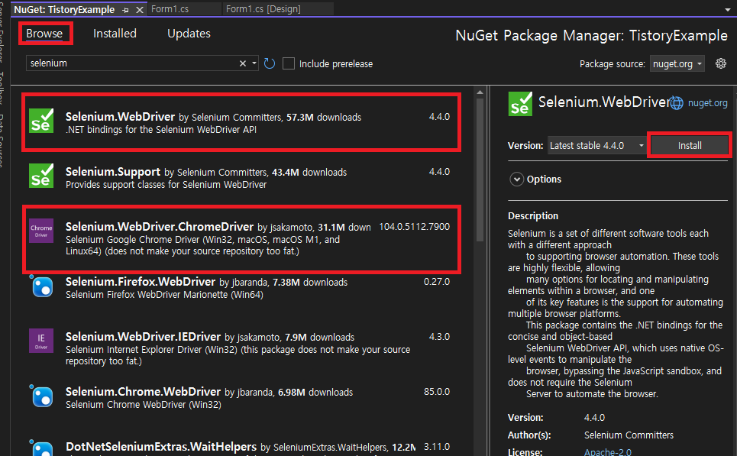The width and height of the screenshot is (737, 456).
Task: Click the globe icon beside nuget.org
Action: tap(677, 103)
